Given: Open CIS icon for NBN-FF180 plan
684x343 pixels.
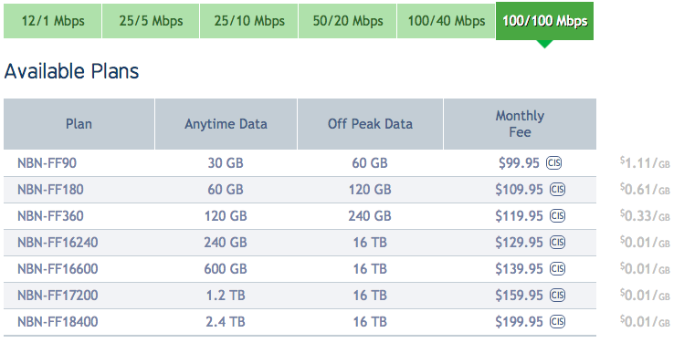Looking at the screenshot, I should pos(557,190).
